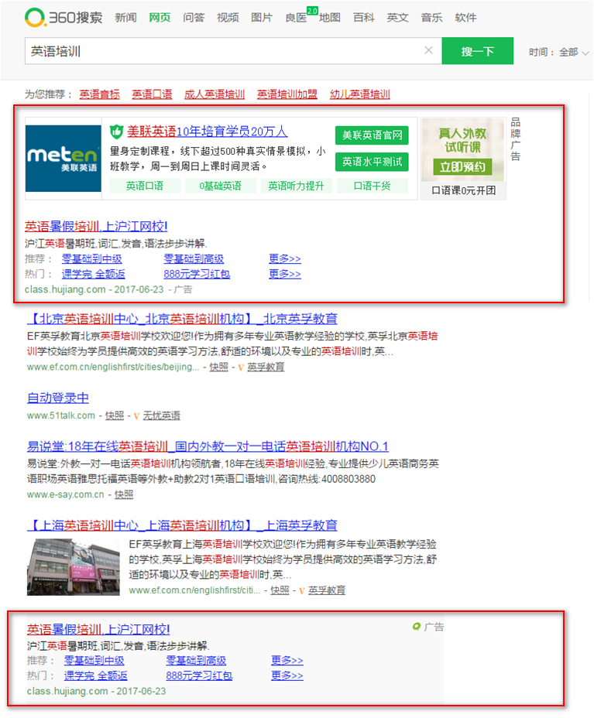Viewport: 594px width, 718px height.
Task: Click the 英语水平测试 button
Action: 372,162
